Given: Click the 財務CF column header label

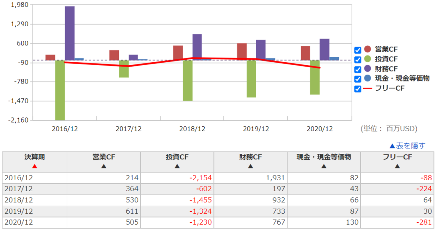Looking at the screenshot, I should click(251, 157).
